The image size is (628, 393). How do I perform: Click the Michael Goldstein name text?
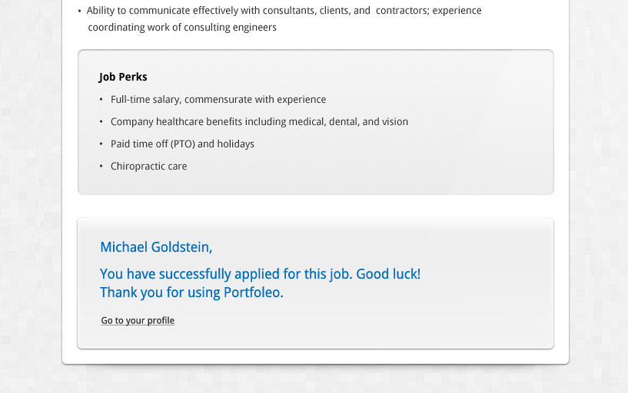coord(156,247)
